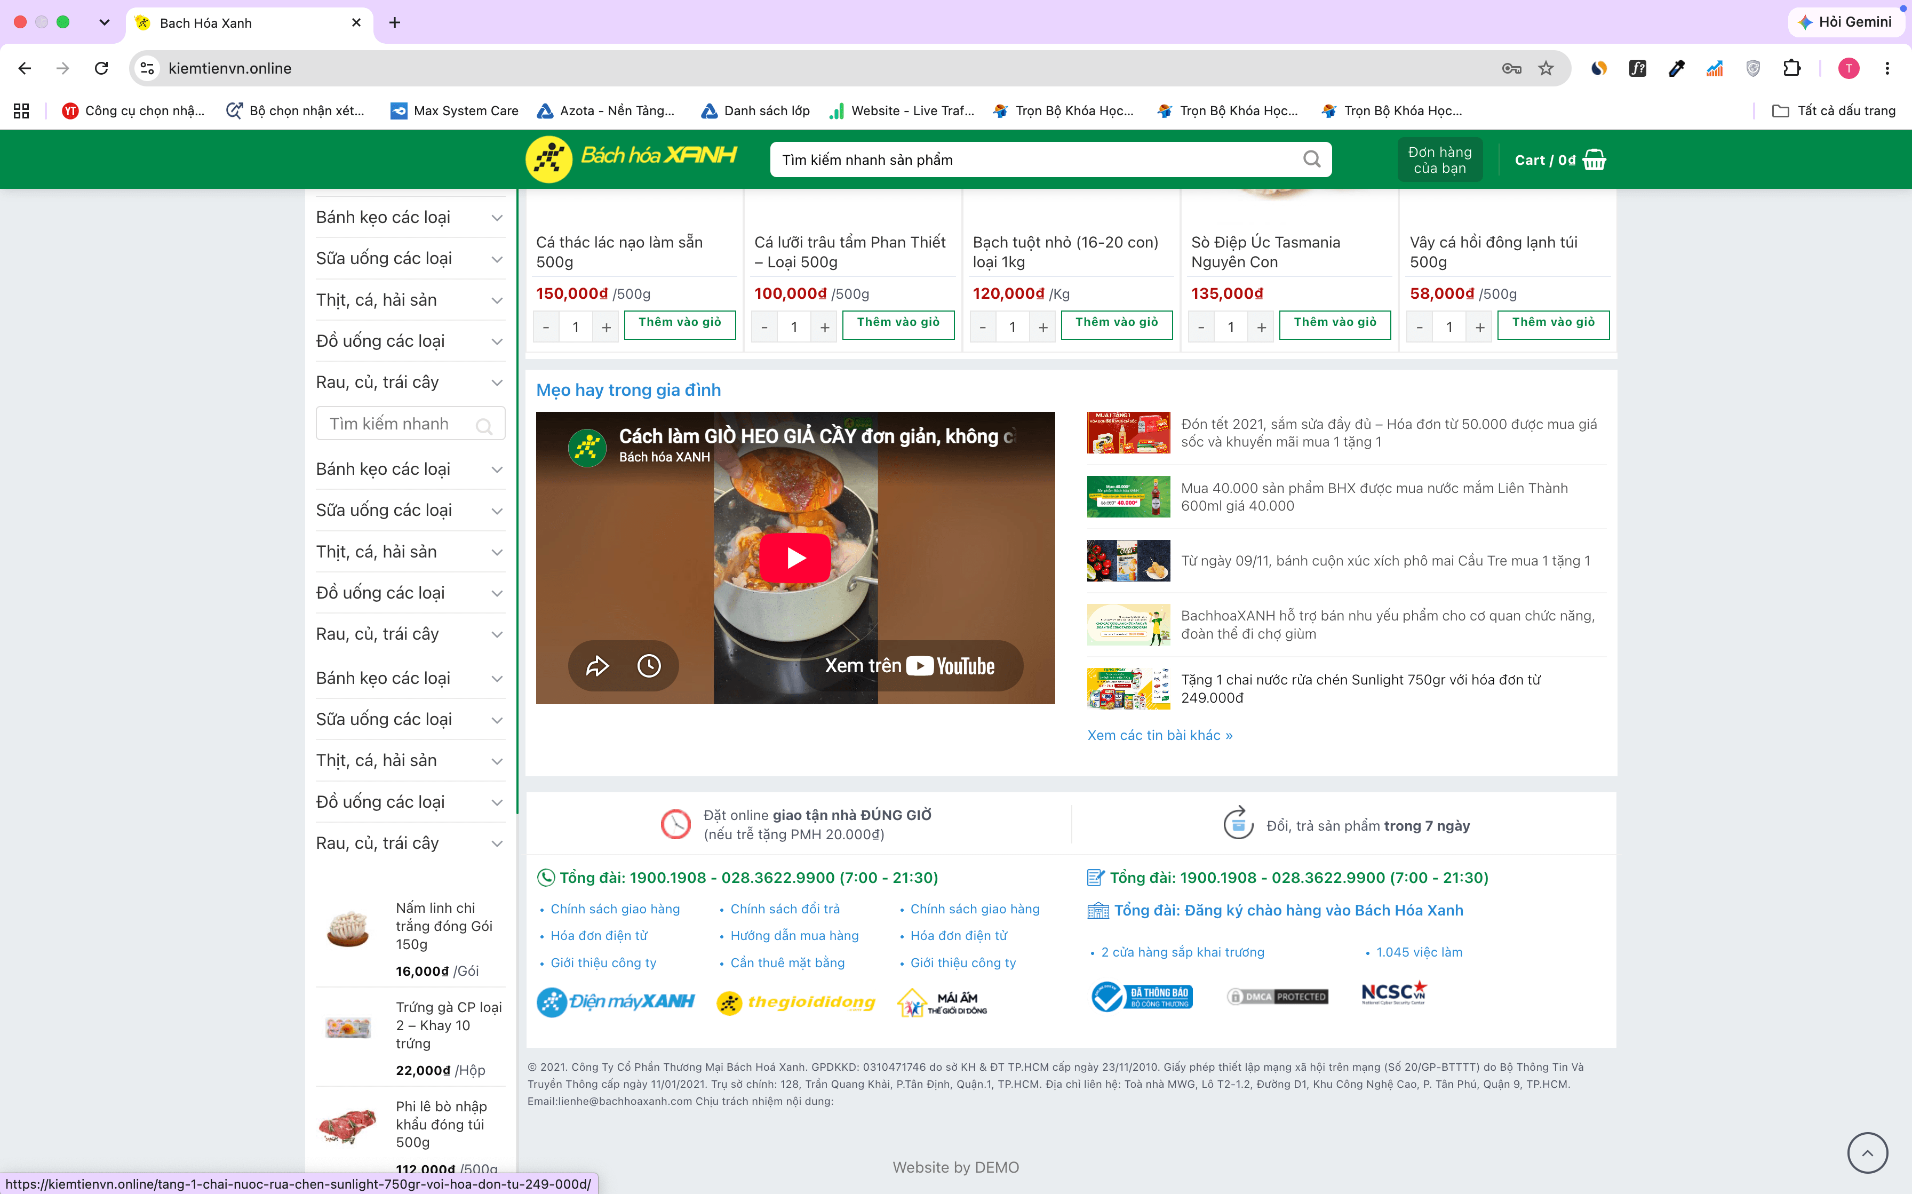1912x1194 pixels.
Task: Expand first Thịt, cá, hải sản chevron
Action: (x=497, y=300)
